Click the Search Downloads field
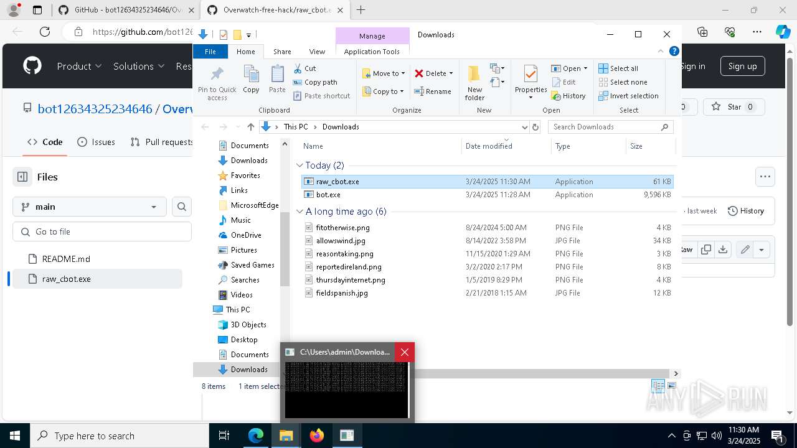 coord(610,127)
